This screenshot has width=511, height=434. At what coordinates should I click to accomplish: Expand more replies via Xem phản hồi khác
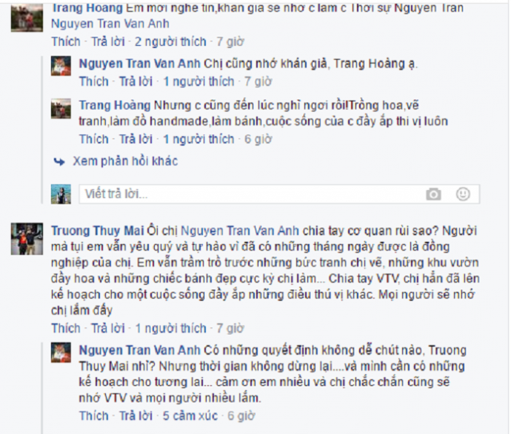pyautogui.click(x=125, y=161)
